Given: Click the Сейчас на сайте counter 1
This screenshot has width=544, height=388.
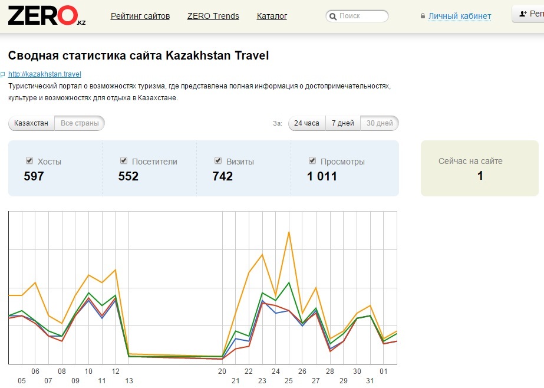Looking at the screenshot, I should click(480, 176).
